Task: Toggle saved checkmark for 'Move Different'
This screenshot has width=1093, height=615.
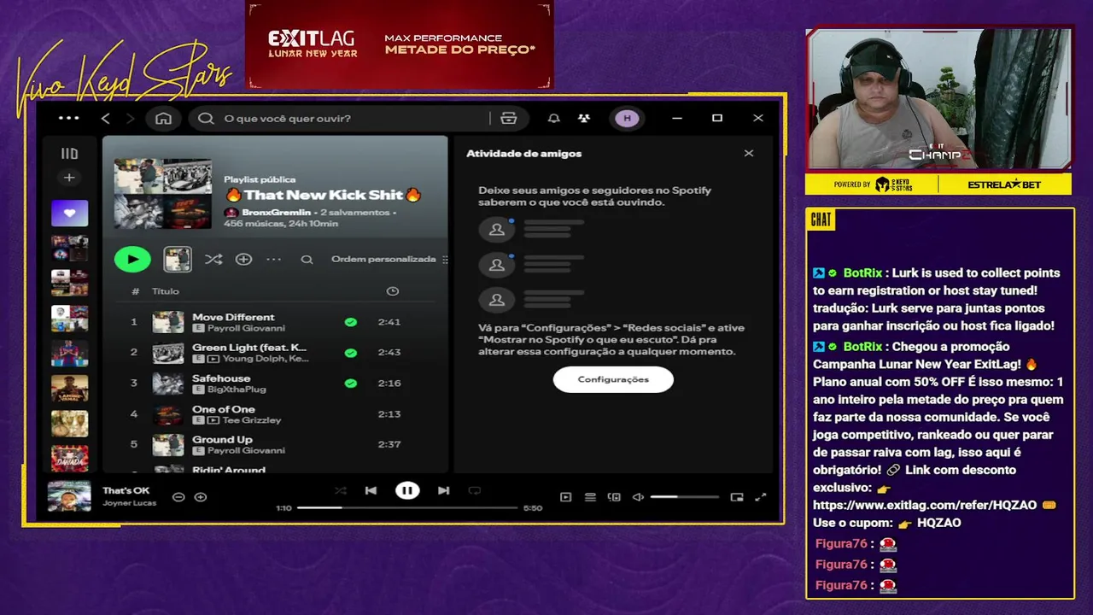Action: click(350, 322)
